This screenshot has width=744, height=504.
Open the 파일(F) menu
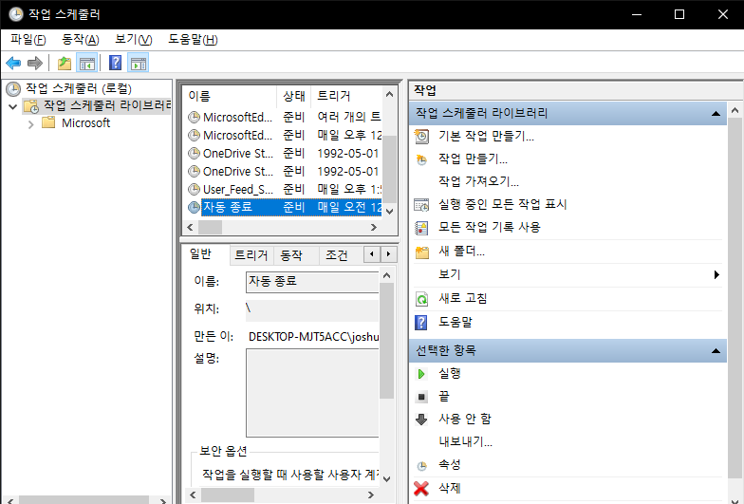pyautogui.click(x=28, y=40)
